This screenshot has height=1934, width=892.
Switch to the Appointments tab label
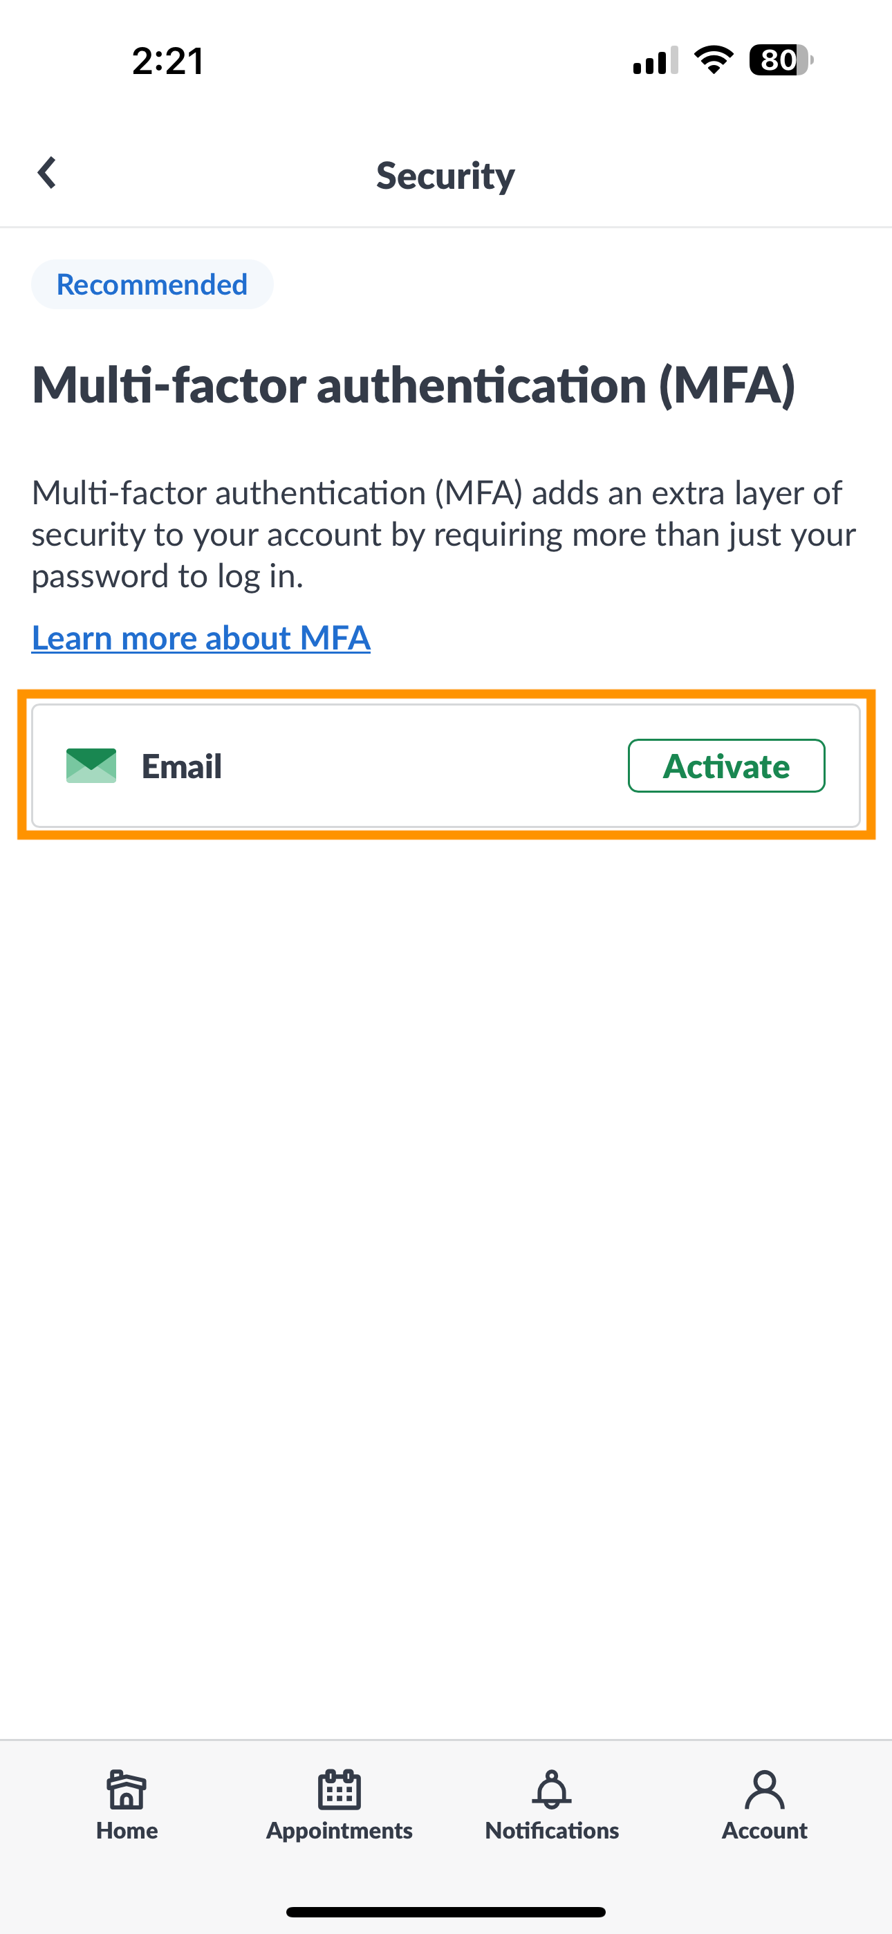340,1831
